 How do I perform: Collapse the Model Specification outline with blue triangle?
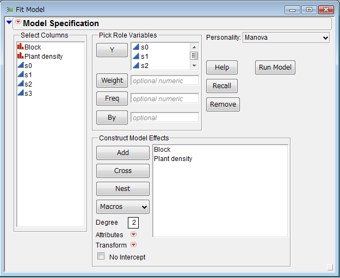pos(9,22)
